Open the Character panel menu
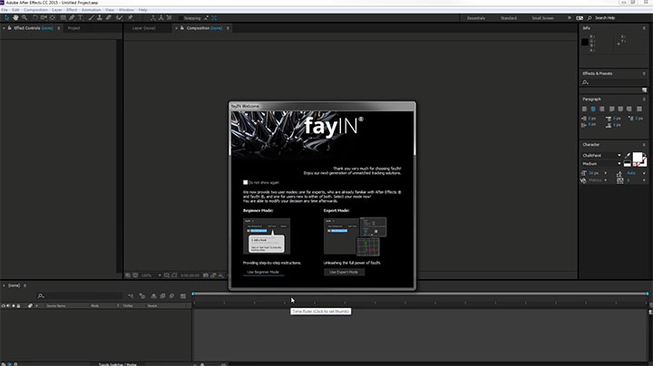 [x=644, y=145]
